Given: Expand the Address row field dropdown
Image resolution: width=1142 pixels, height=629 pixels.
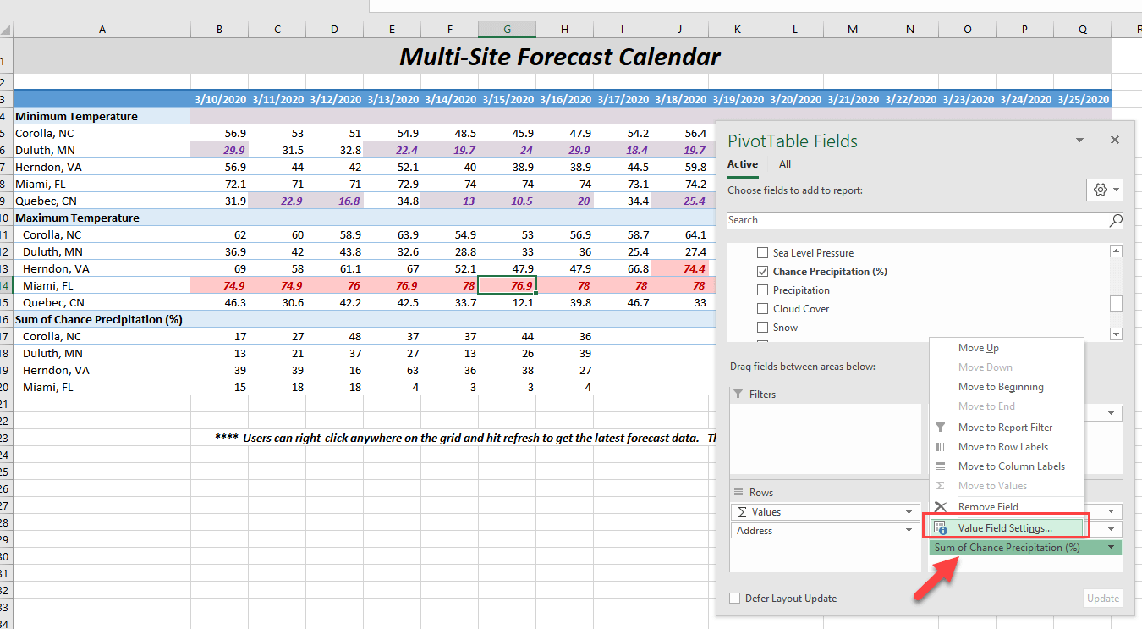Looking at the screenshot, I should pyautogui.click(x=909, y=531).
